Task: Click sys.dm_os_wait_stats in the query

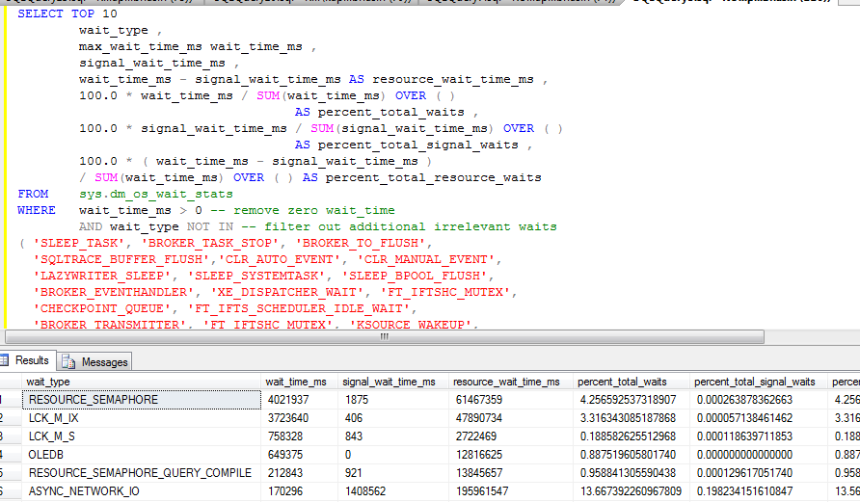Action: (x=156, y=194)
